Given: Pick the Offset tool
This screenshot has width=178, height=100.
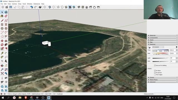Looking at the screenshot, I should pos(6,49).
